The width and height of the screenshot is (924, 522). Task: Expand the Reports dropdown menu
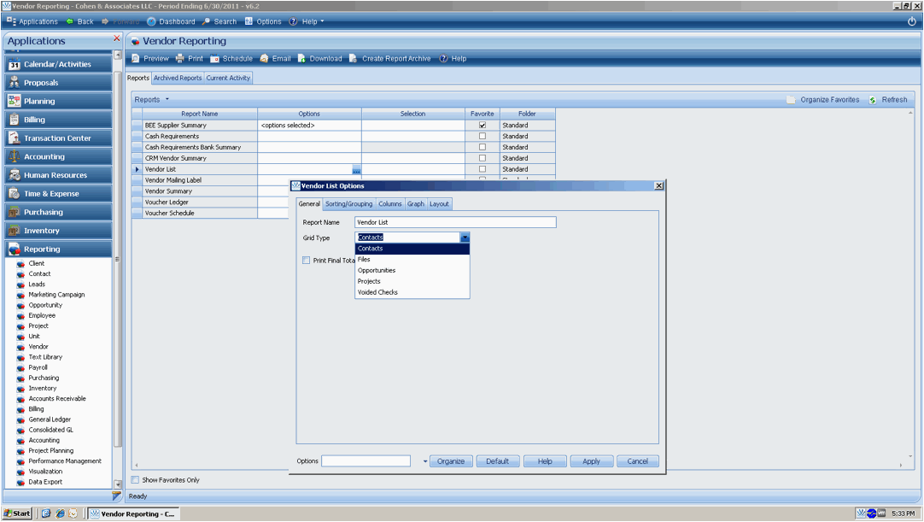152,100
